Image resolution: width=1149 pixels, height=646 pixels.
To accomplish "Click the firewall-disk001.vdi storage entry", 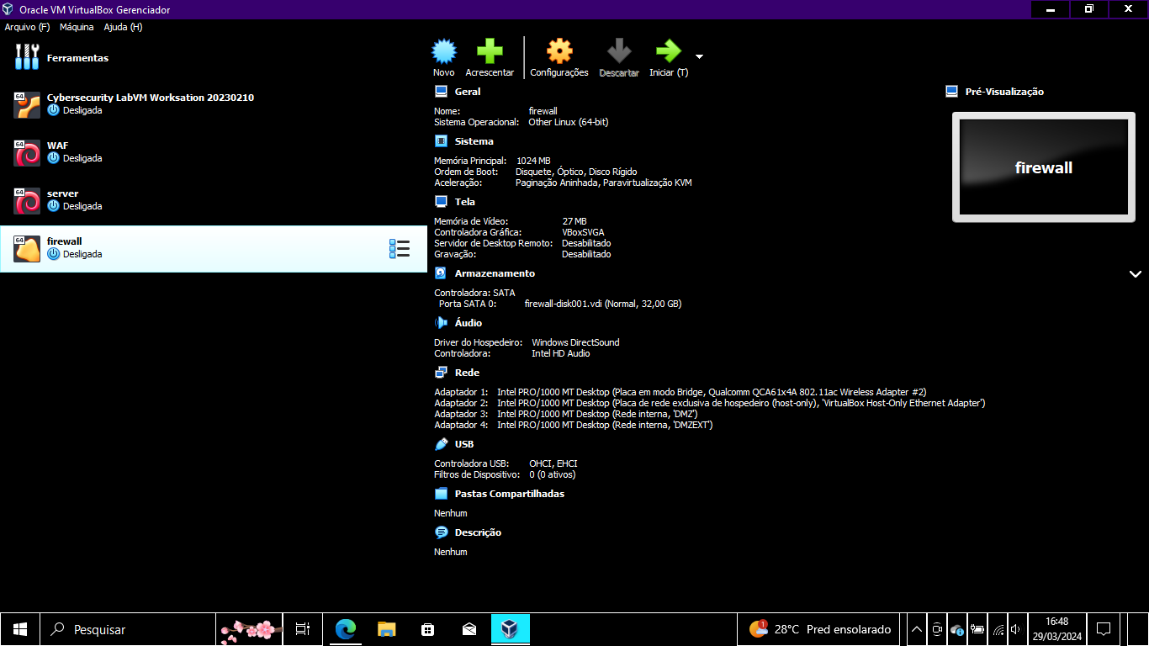I will [x=602, y=304].
